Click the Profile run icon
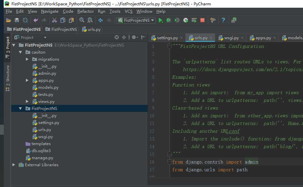 tap(186, 20)
